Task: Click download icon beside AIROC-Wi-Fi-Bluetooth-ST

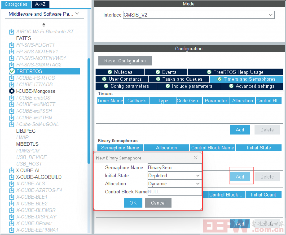Action: [11, 31]
